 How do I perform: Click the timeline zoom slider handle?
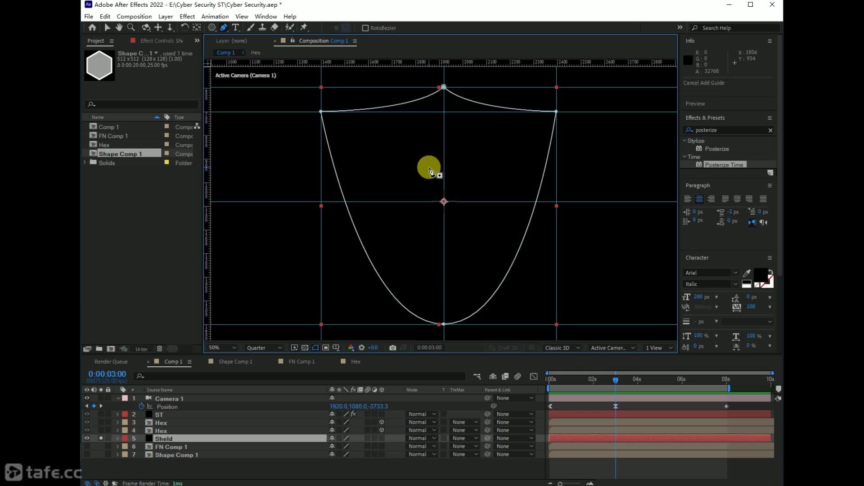coord(560,484)
